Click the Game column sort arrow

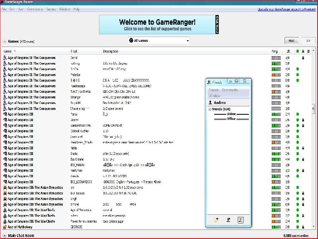pos(15,51)
